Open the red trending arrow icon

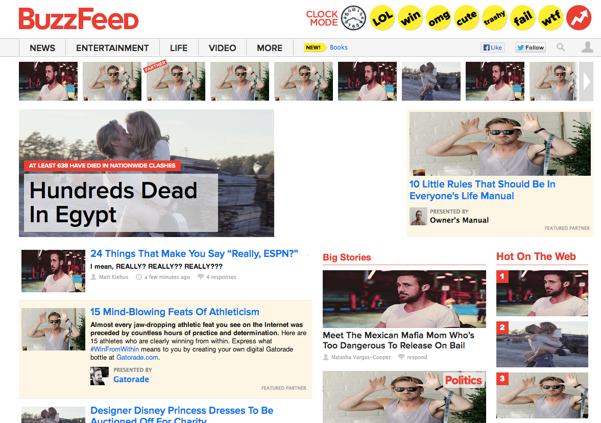[x=579, y=18]
